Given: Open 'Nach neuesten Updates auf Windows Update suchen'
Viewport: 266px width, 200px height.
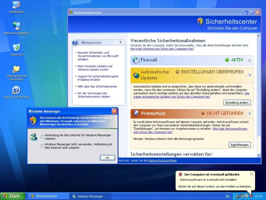Looking at the screenshot, I should tap(95, 68).
